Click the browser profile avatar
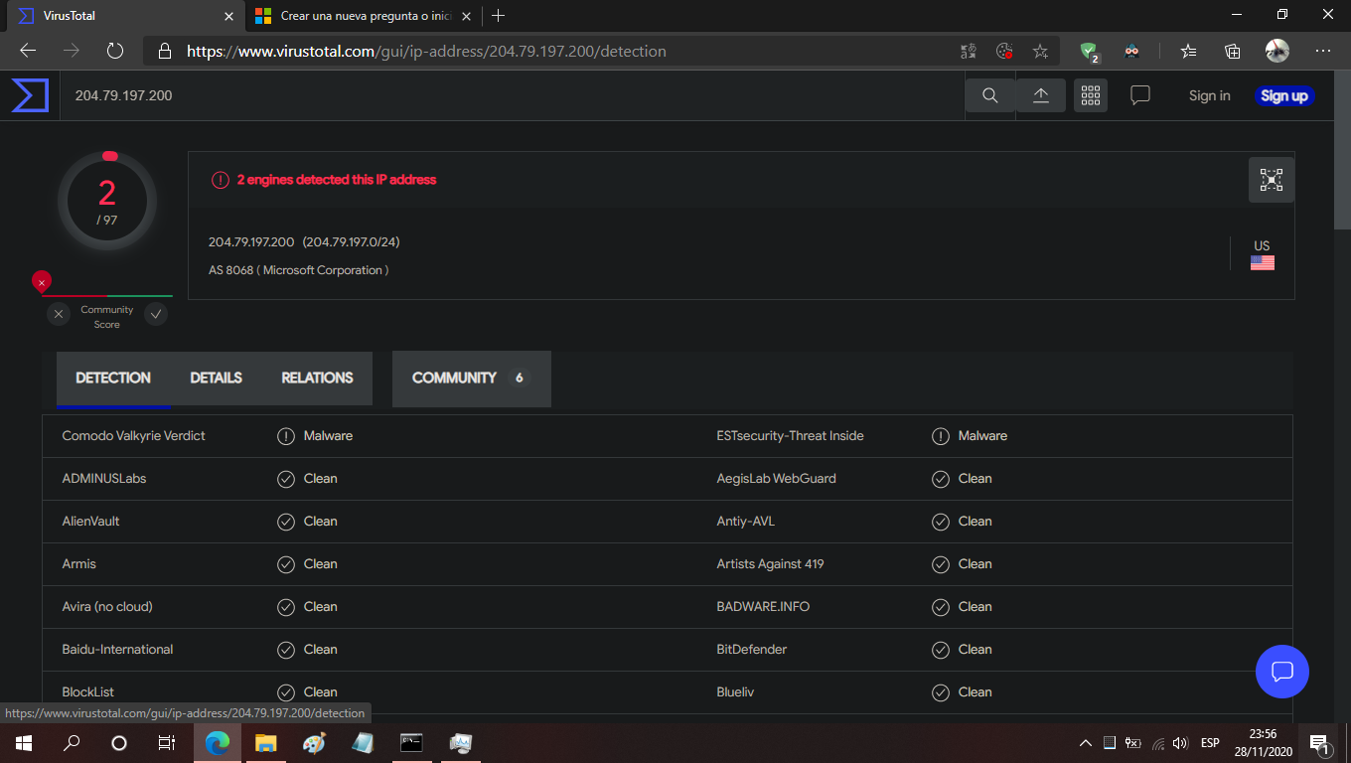Viewport: 1351px width, 763px height. (1277, 51)
